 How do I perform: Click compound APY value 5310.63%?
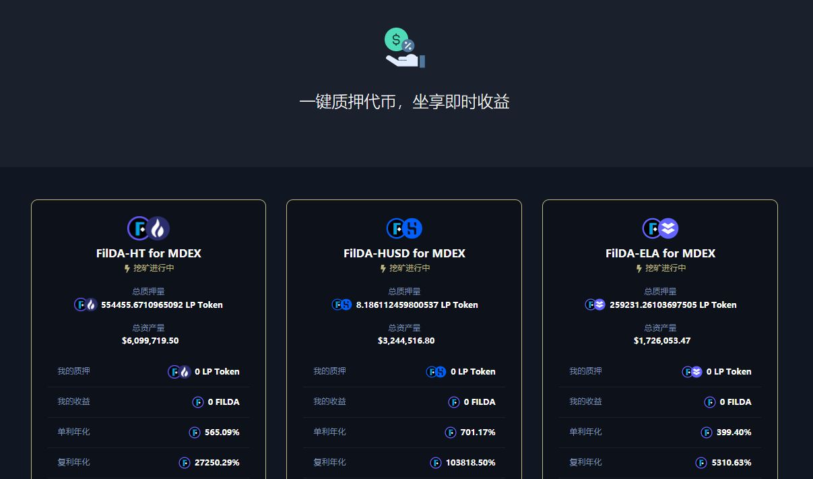tap(731, 462)
